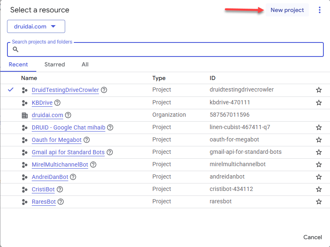This screenshot has height=247, width=330.
Task: Click the project icon next to CristiBot
Action: (25, 190)
